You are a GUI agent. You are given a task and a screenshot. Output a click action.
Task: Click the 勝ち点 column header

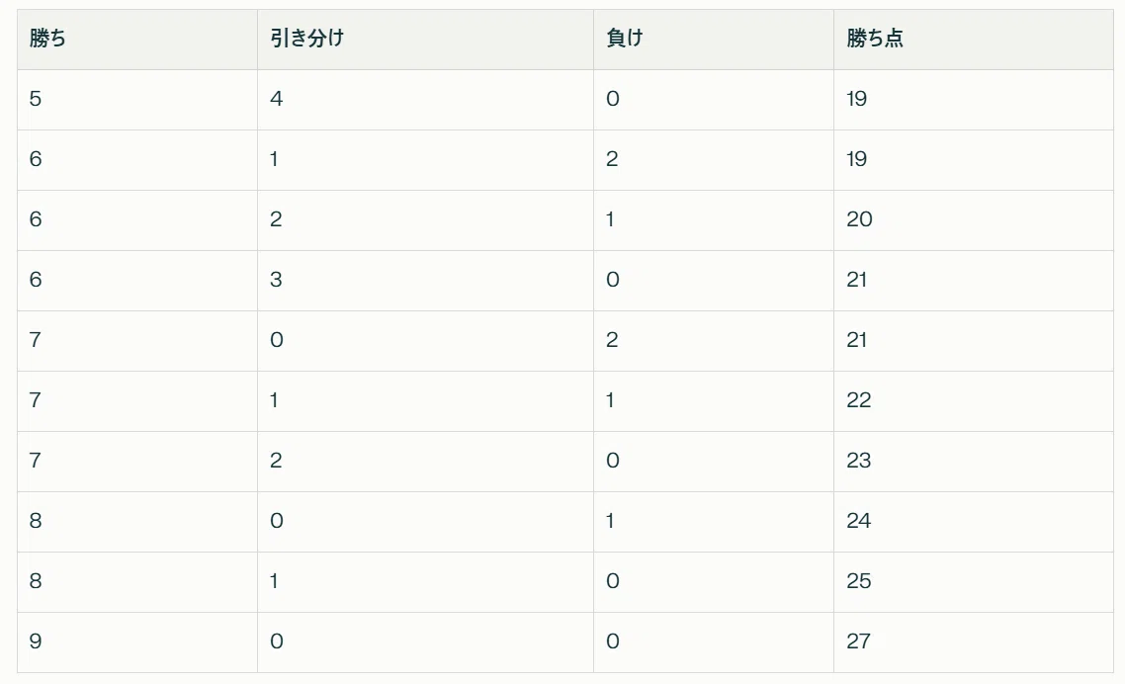974,40
